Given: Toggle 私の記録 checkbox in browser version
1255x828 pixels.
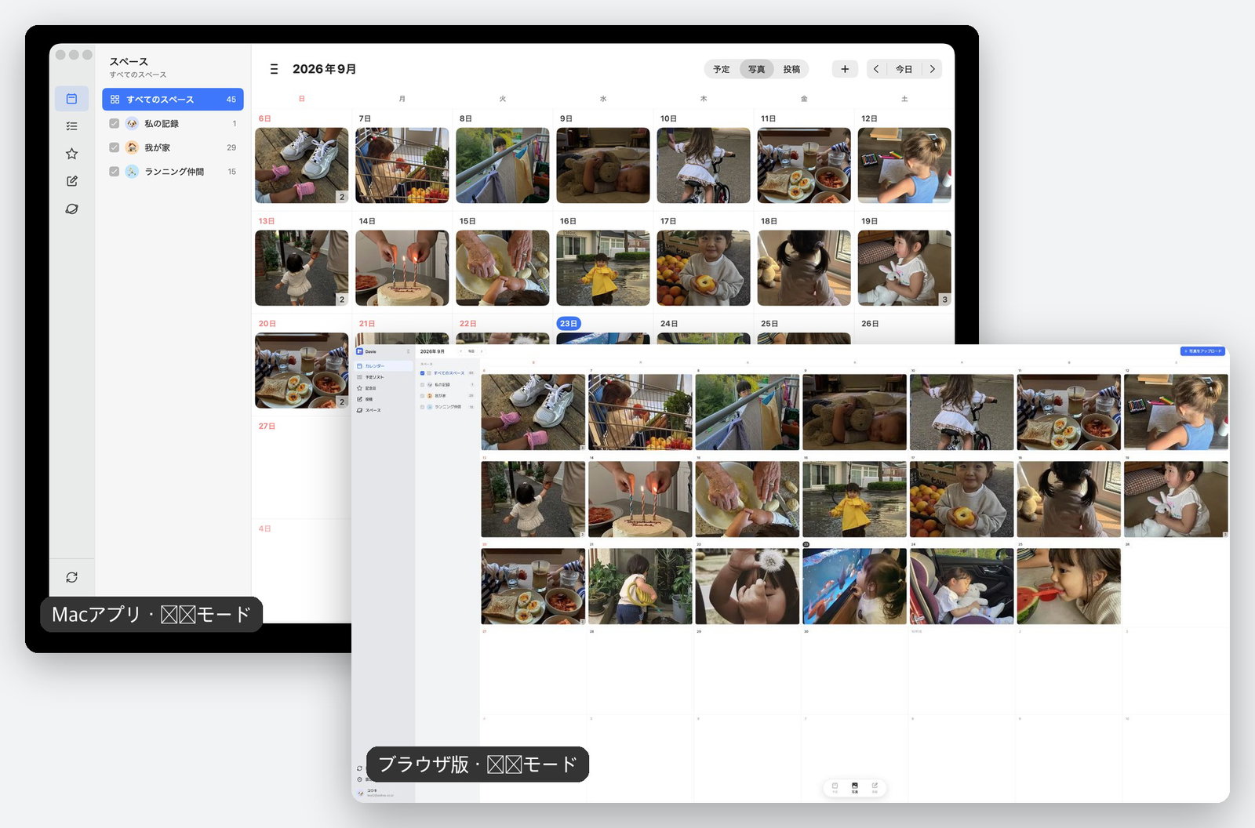Looking at the screenshot, I should 422,385.
